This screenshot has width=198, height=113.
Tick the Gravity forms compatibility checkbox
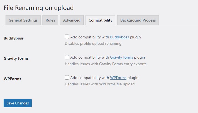coord(67,57)
